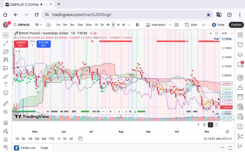Select the trend line drawing tool
Viewport: 245px width, 152px height.
5,43
